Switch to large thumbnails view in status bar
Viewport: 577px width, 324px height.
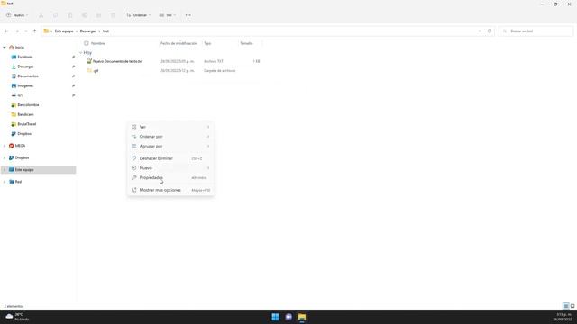[572, 306]
